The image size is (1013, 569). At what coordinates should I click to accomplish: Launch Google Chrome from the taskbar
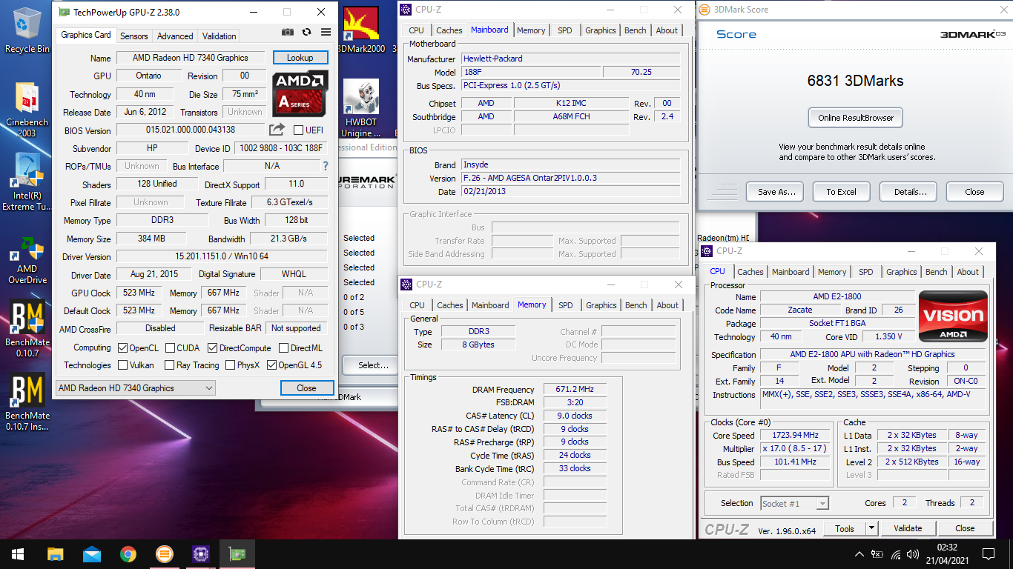point(128,554)
